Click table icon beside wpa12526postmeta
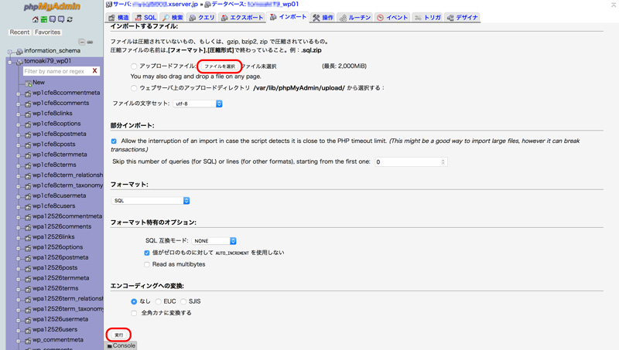The image size is (619, 350). pos(28,258)
